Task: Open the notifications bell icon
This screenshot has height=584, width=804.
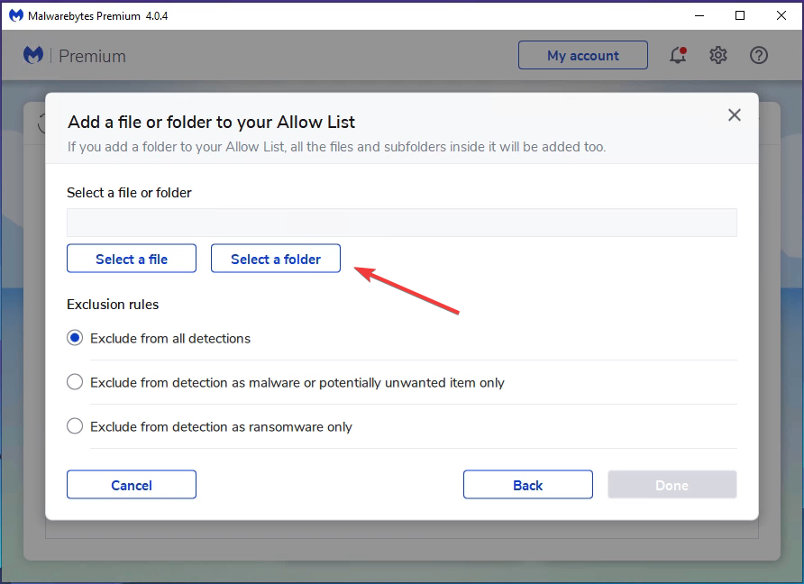Action: click(x=678, y=55)
